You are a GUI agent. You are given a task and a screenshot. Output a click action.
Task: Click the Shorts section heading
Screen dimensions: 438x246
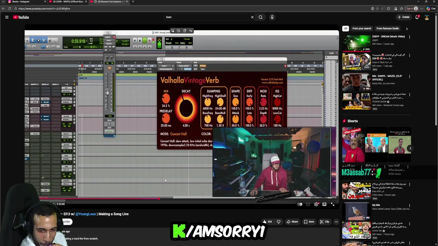[x=352, y=121]
